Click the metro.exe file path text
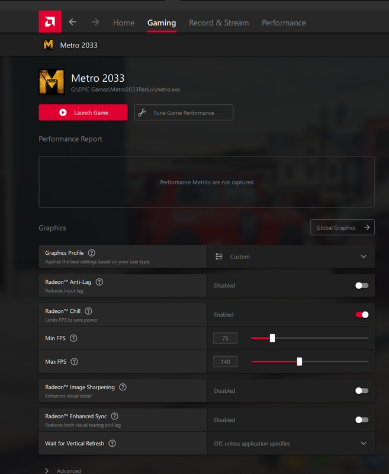Image resolution: width=389 pixels, height=474 pixels. 126,89
